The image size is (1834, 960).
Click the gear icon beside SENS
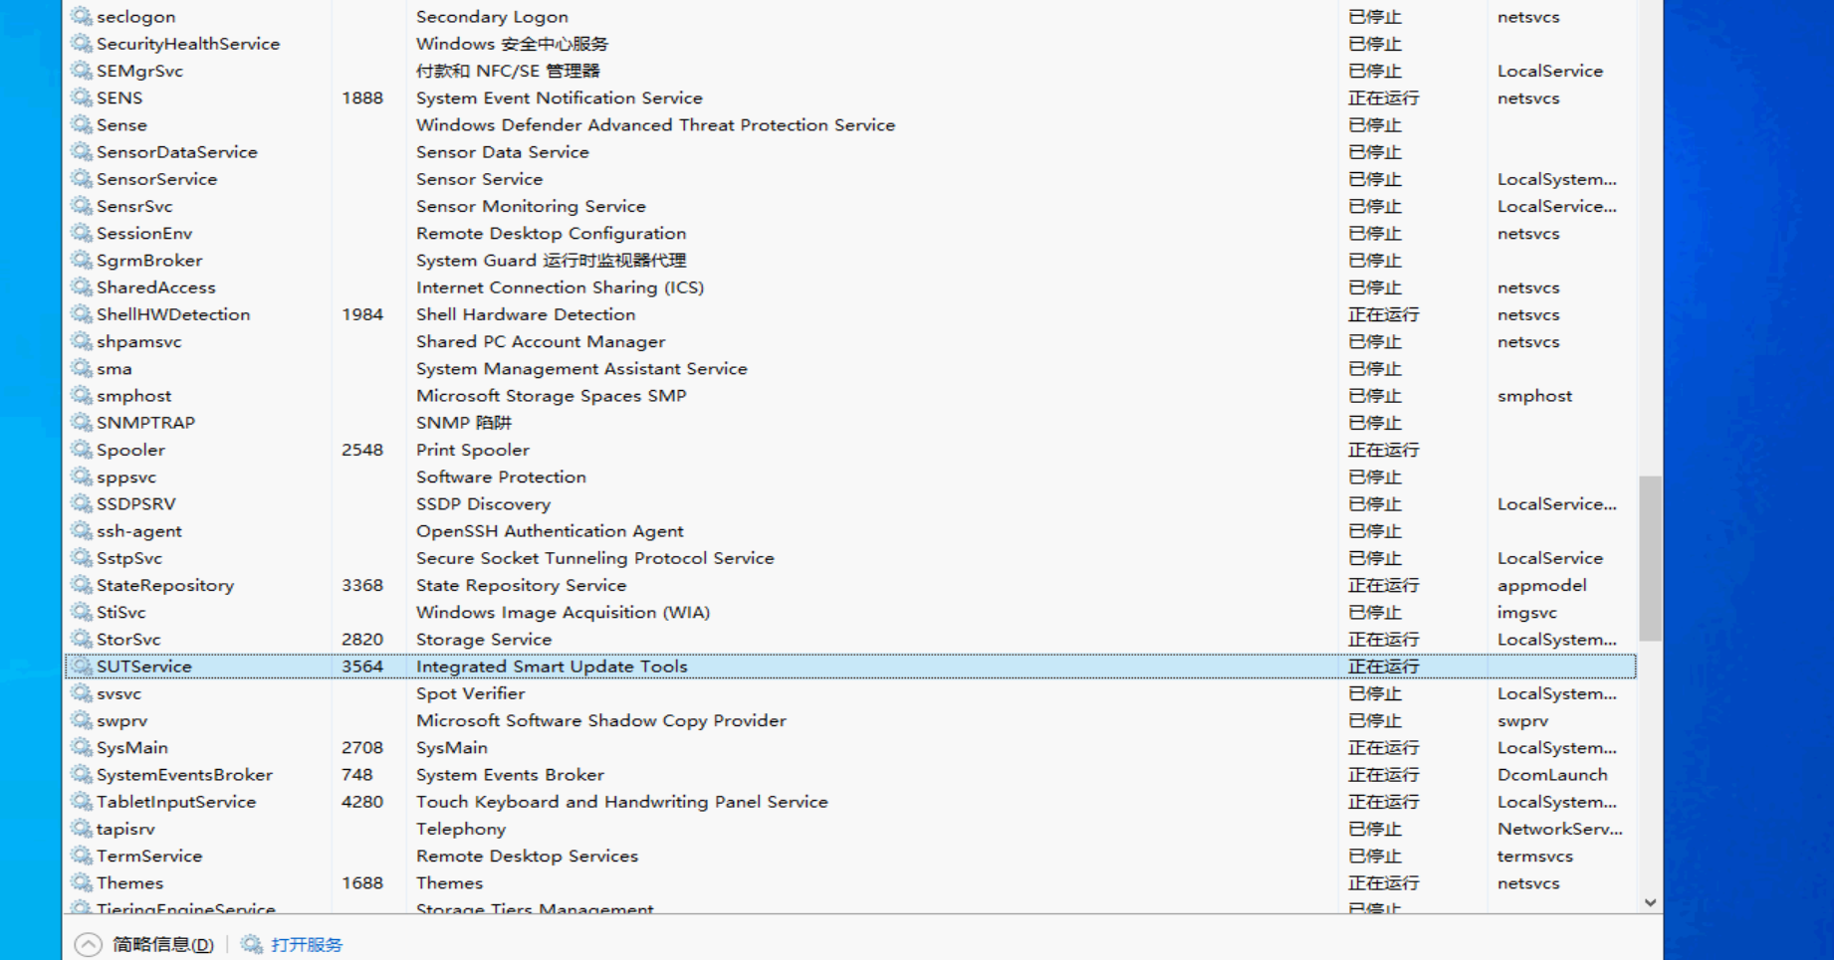[x=82, y=97]
